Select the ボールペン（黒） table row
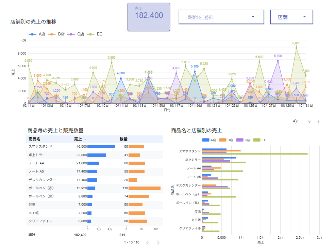335x252 pixels. click(95, 196)
